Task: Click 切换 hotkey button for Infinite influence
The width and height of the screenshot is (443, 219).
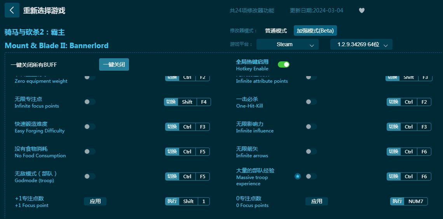Action: coord(394,127)
